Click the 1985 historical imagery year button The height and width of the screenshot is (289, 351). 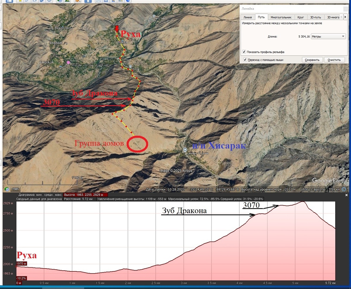click(x=16, y=189)
